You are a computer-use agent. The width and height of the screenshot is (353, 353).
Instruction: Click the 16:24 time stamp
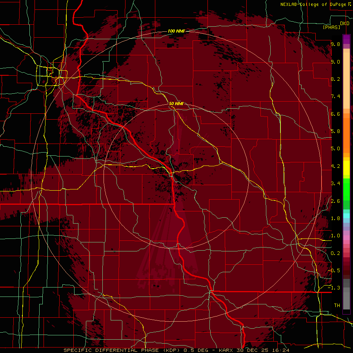click(280, 350)
